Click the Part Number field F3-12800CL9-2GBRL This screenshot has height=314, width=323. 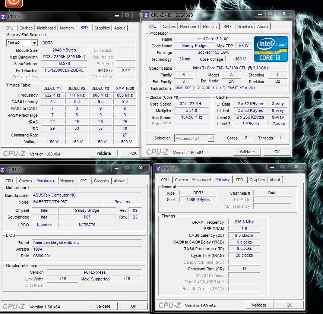pyautogui.click(x=64, y=70)
